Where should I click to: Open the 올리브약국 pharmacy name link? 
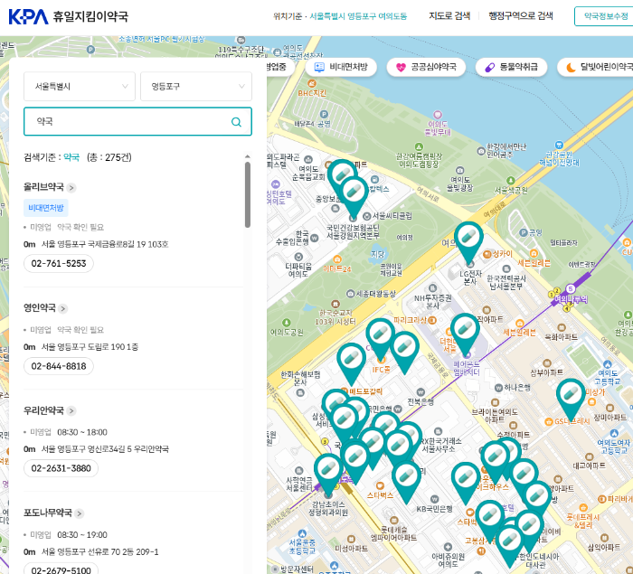pyautogui.click(x=43, y=187)
